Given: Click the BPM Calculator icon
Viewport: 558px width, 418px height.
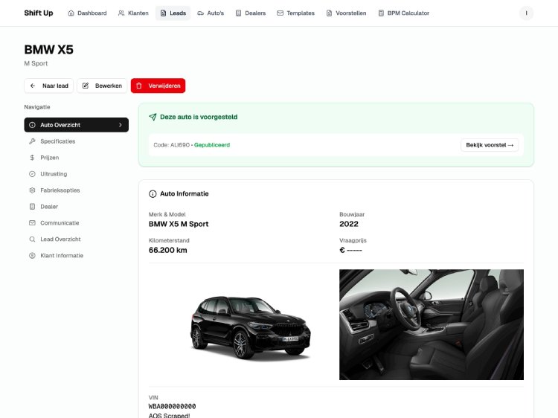Looking at the screenshot, I should pyautogui.click(x=381, y=13).
